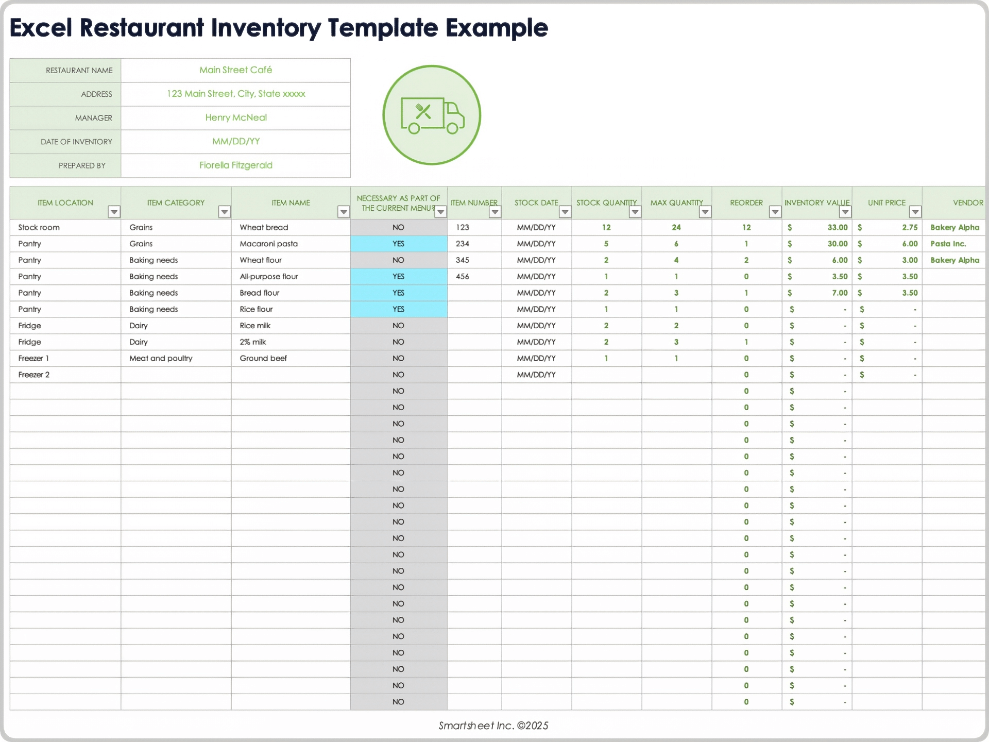Click the Bakery Alpha vendor entry

954,227
